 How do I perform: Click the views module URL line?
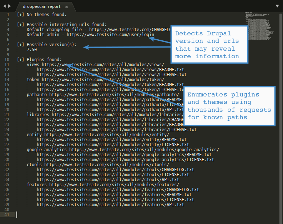[x=96, y=65]
